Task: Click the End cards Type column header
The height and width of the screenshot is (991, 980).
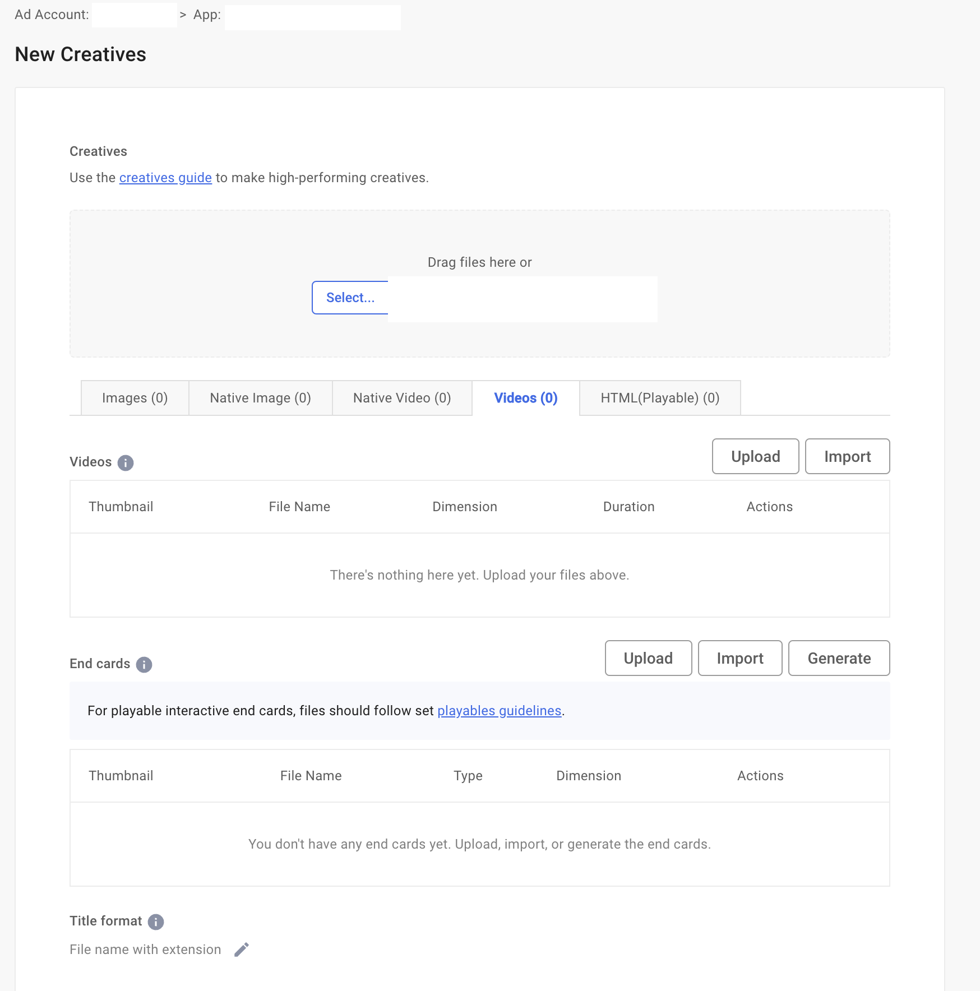Action: coord(468,776)
